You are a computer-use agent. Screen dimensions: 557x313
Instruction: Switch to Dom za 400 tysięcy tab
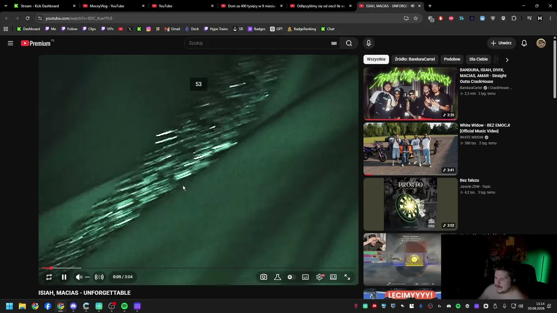tap(252, 6)
